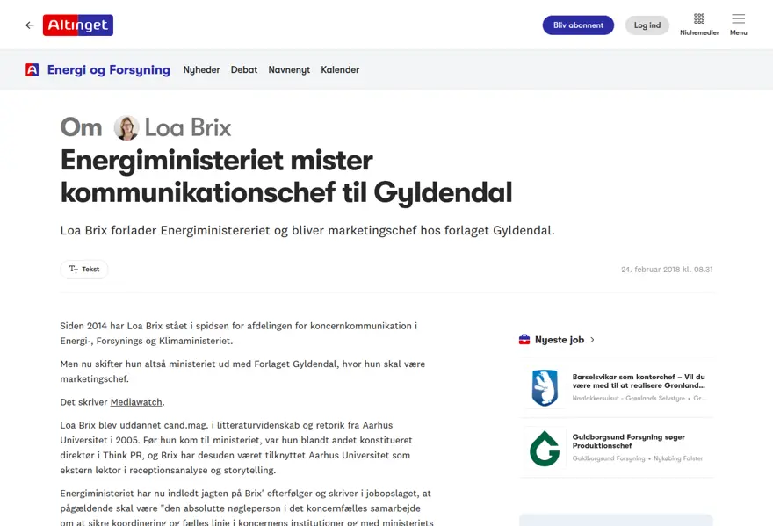This screenshot has width=773, height=526.
Task: Open the Tekst size options button
Action: point(84,270)
